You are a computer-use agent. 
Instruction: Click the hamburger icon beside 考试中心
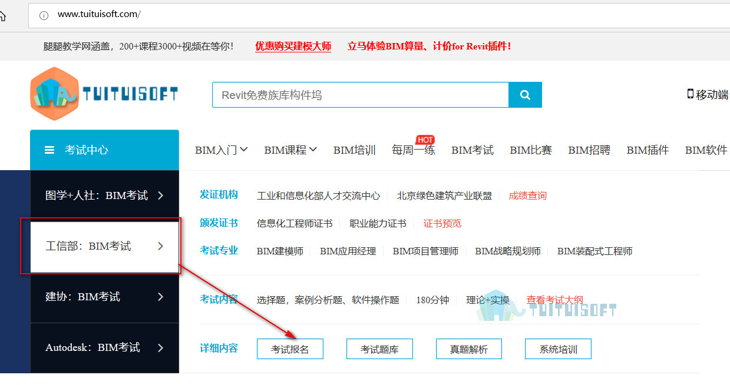pos(49,150)
